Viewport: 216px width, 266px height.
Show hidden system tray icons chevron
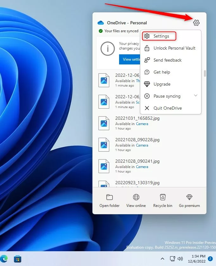tap(162, 259)
